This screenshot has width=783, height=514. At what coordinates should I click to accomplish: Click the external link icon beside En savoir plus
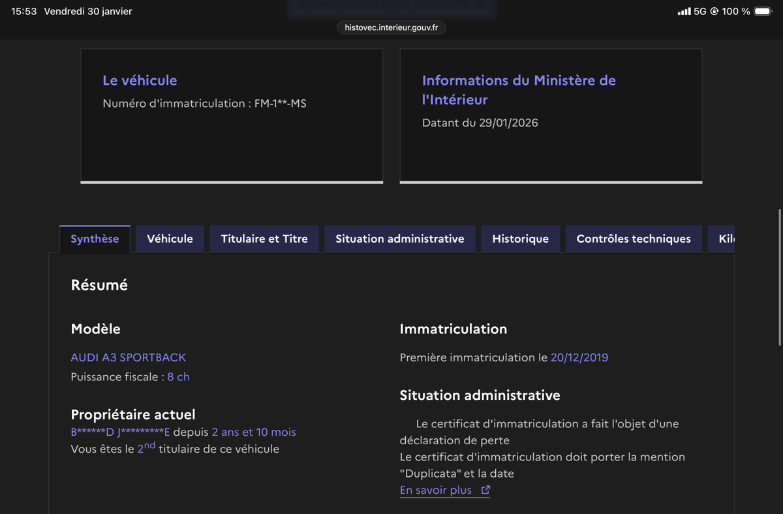485,491
